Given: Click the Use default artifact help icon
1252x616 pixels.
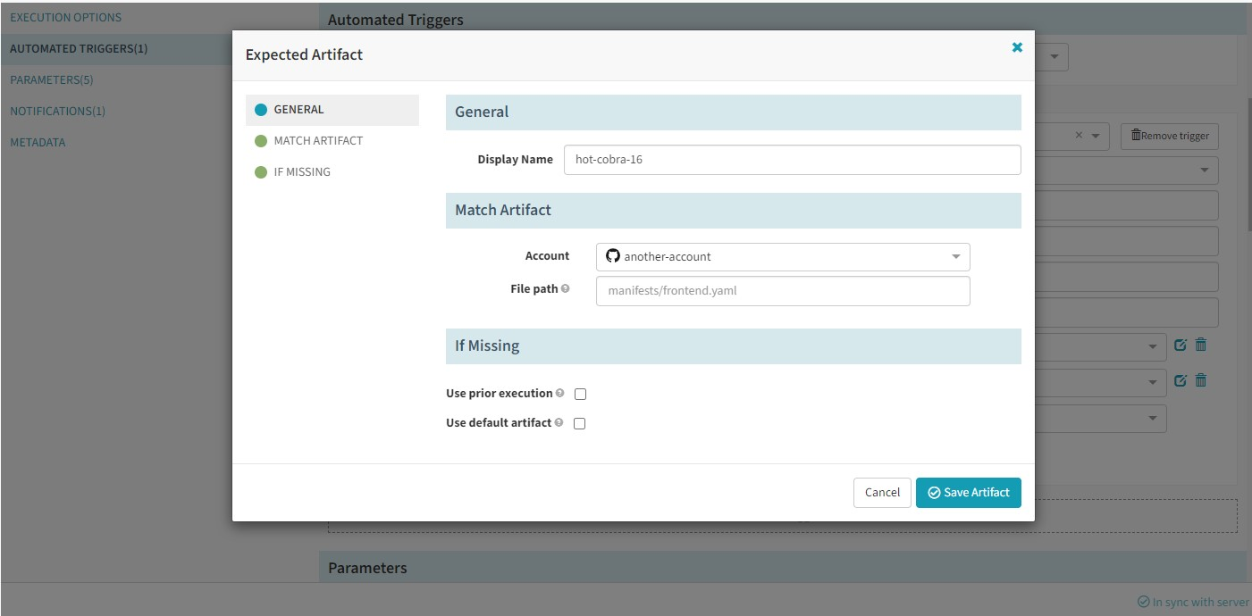Looking at the screenshot, I should coord(559,422).
